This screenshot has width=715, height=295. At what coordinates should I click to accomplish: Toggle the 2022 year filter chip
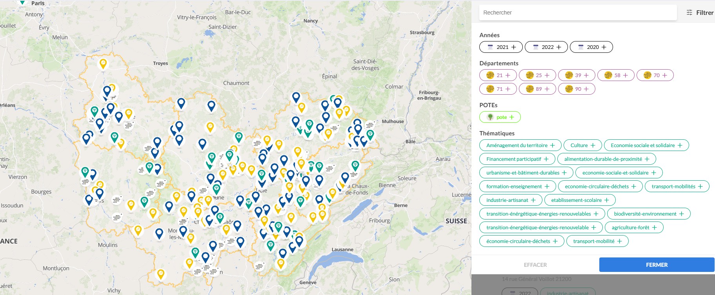546,47
